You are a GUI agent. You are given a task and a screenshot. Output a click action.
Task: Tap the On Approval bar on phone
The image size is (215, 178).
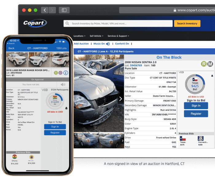click(37, 80)
